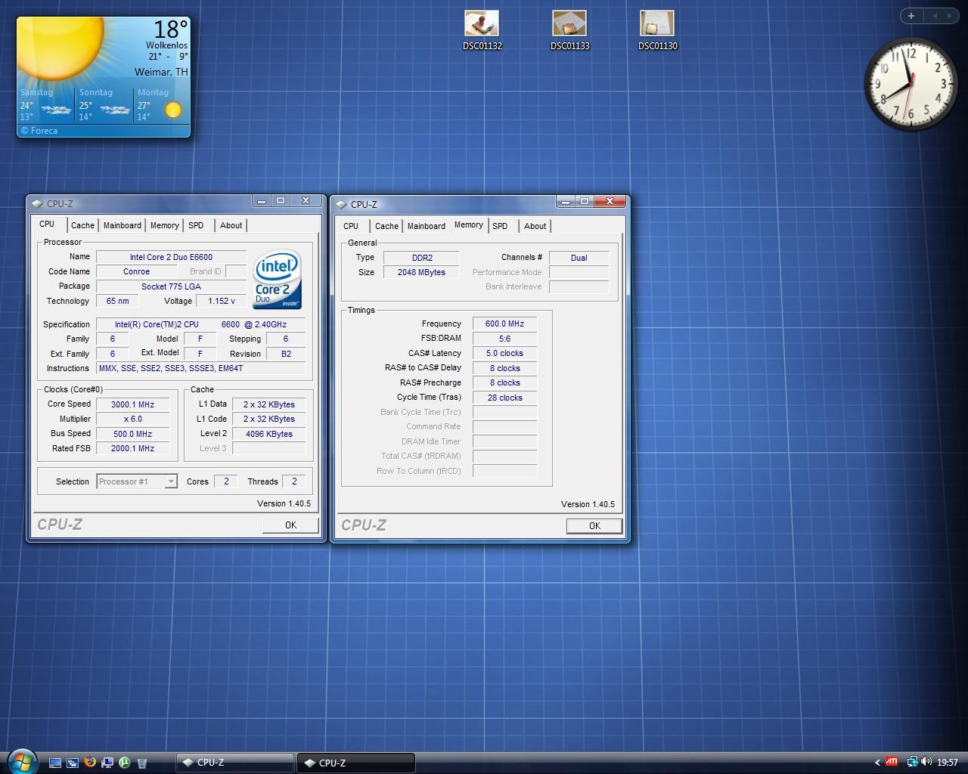968x774 pixels.
Task: Open the About tab in the processor CPU-Z window
Action: click(x=231, y=225)
